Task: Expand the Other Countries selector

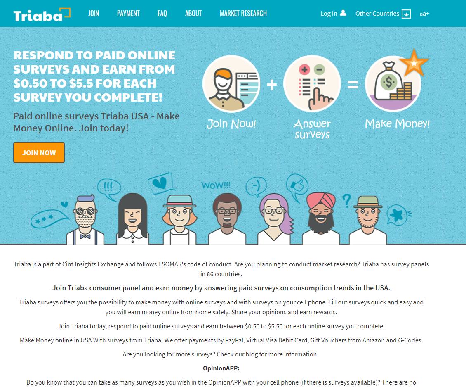Action: 383,14
